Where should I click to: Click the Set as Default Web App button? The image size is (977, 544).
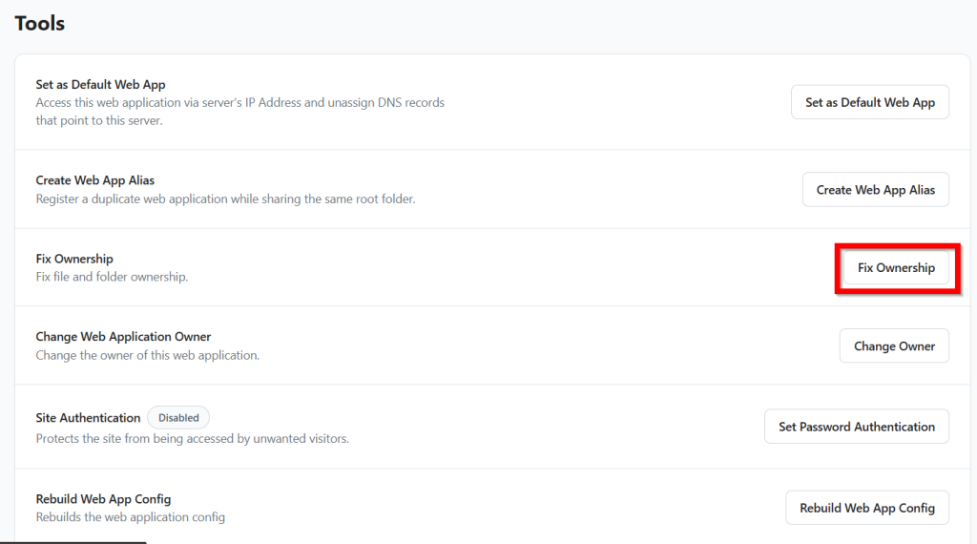coord(869,102)
